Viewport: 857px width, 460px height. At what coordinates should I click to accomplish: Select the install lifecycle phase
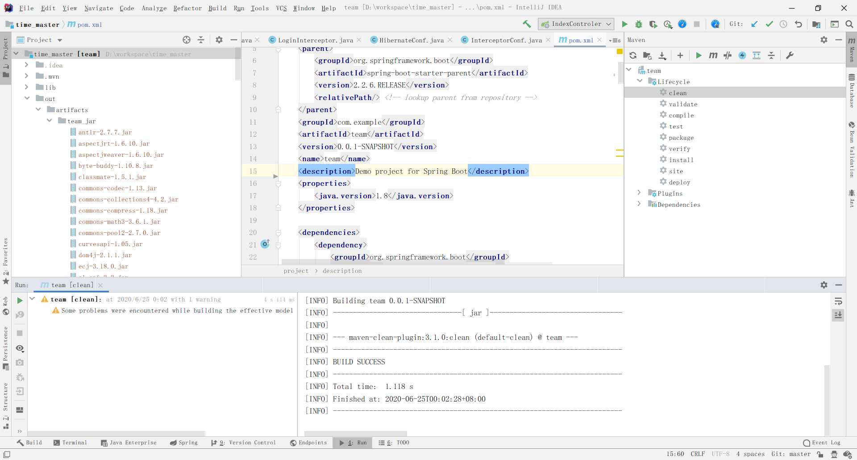(x=681, y=160)
